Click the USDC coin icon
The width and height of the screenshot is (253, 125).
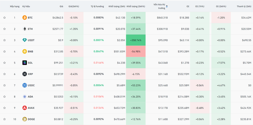pos(25,85)
